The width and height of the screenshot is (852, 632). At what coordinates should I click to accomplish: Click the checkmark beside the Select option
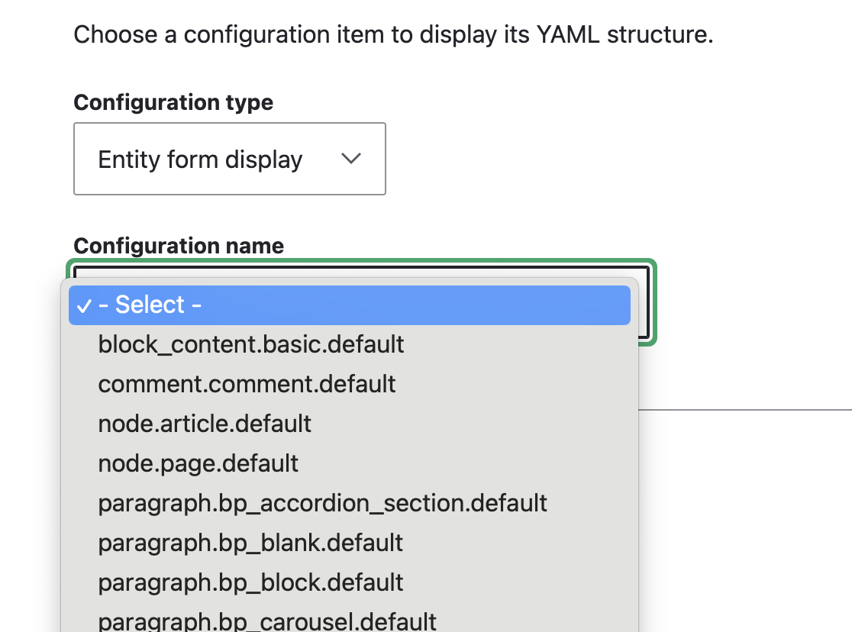click(84, 305)
